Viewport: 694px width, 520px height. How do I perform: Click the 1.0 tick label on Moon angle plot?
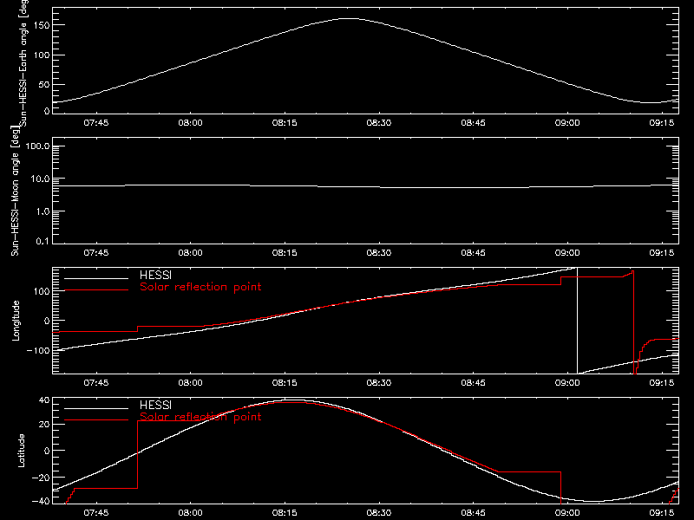tap(43, 211)
